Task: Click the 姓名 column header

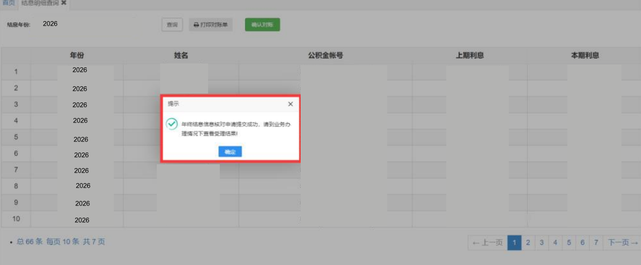Action: point(181,56)
